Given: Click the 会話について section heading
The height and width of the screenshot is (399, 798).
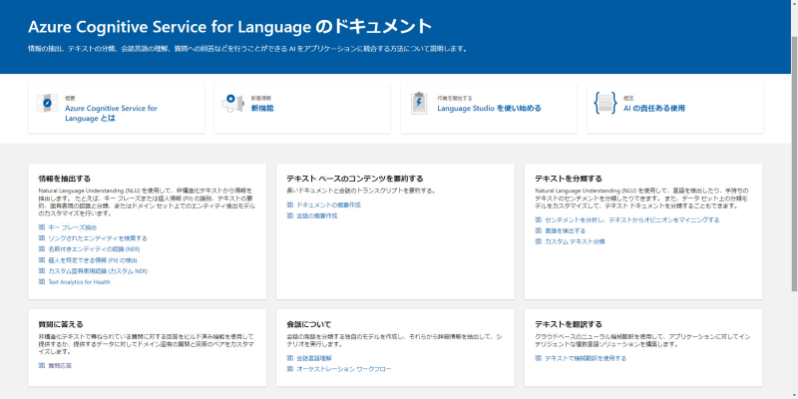Looking at the screenshot, I should tap(309, 324).
